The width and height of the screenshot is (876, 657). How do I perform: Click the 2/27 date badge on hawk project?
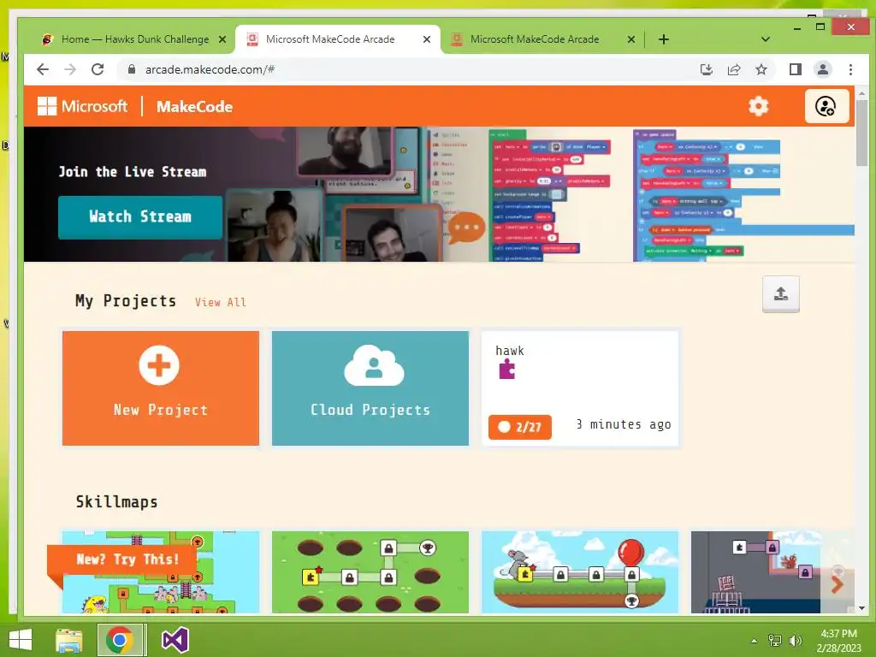(x=519, y=427)
